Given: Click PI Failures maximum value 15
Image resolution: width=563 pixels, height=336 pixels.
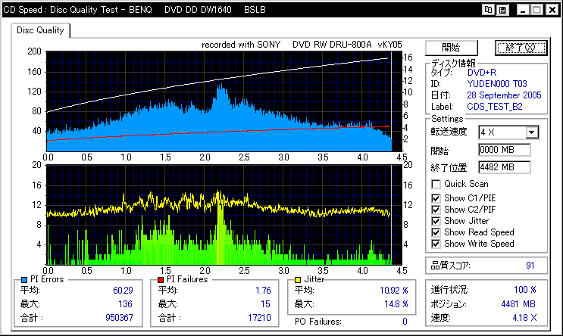Looking at the screenshot, I should (265, 304).
